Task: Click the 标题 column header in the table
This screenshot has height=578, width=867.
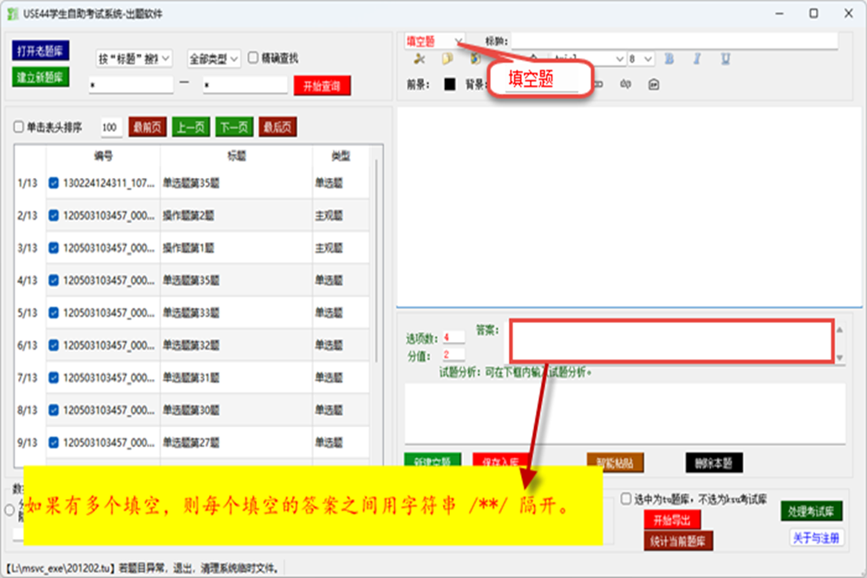Action: point(237,156)
